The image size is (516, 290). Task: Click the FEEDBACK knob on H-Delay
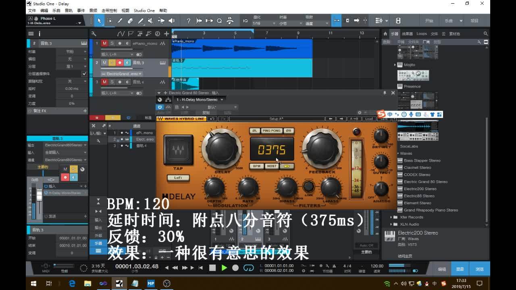click(322, 148)
